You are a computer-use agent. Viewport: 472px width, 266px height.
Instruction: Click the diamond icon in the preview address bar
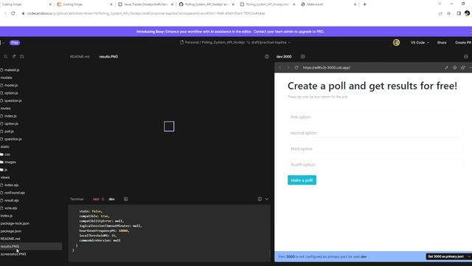(454, 67)
